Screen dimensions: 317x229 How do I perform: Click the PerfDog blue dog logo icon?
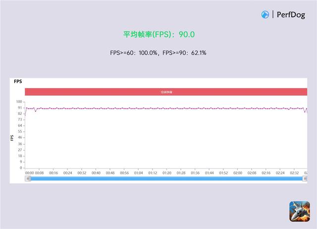click(x=265, y=14)
